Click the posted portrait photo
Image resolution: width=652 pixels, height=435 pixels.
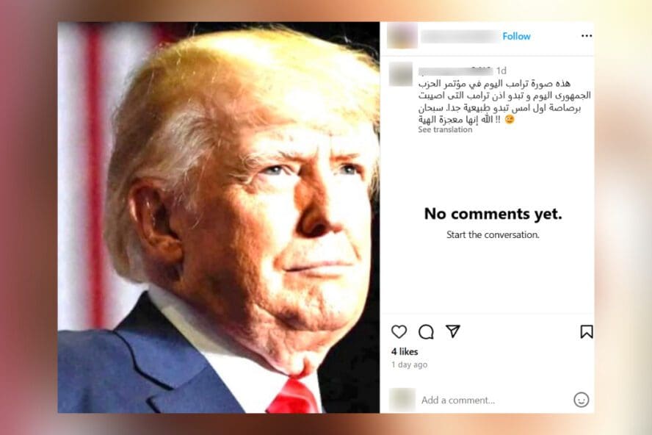218,217
